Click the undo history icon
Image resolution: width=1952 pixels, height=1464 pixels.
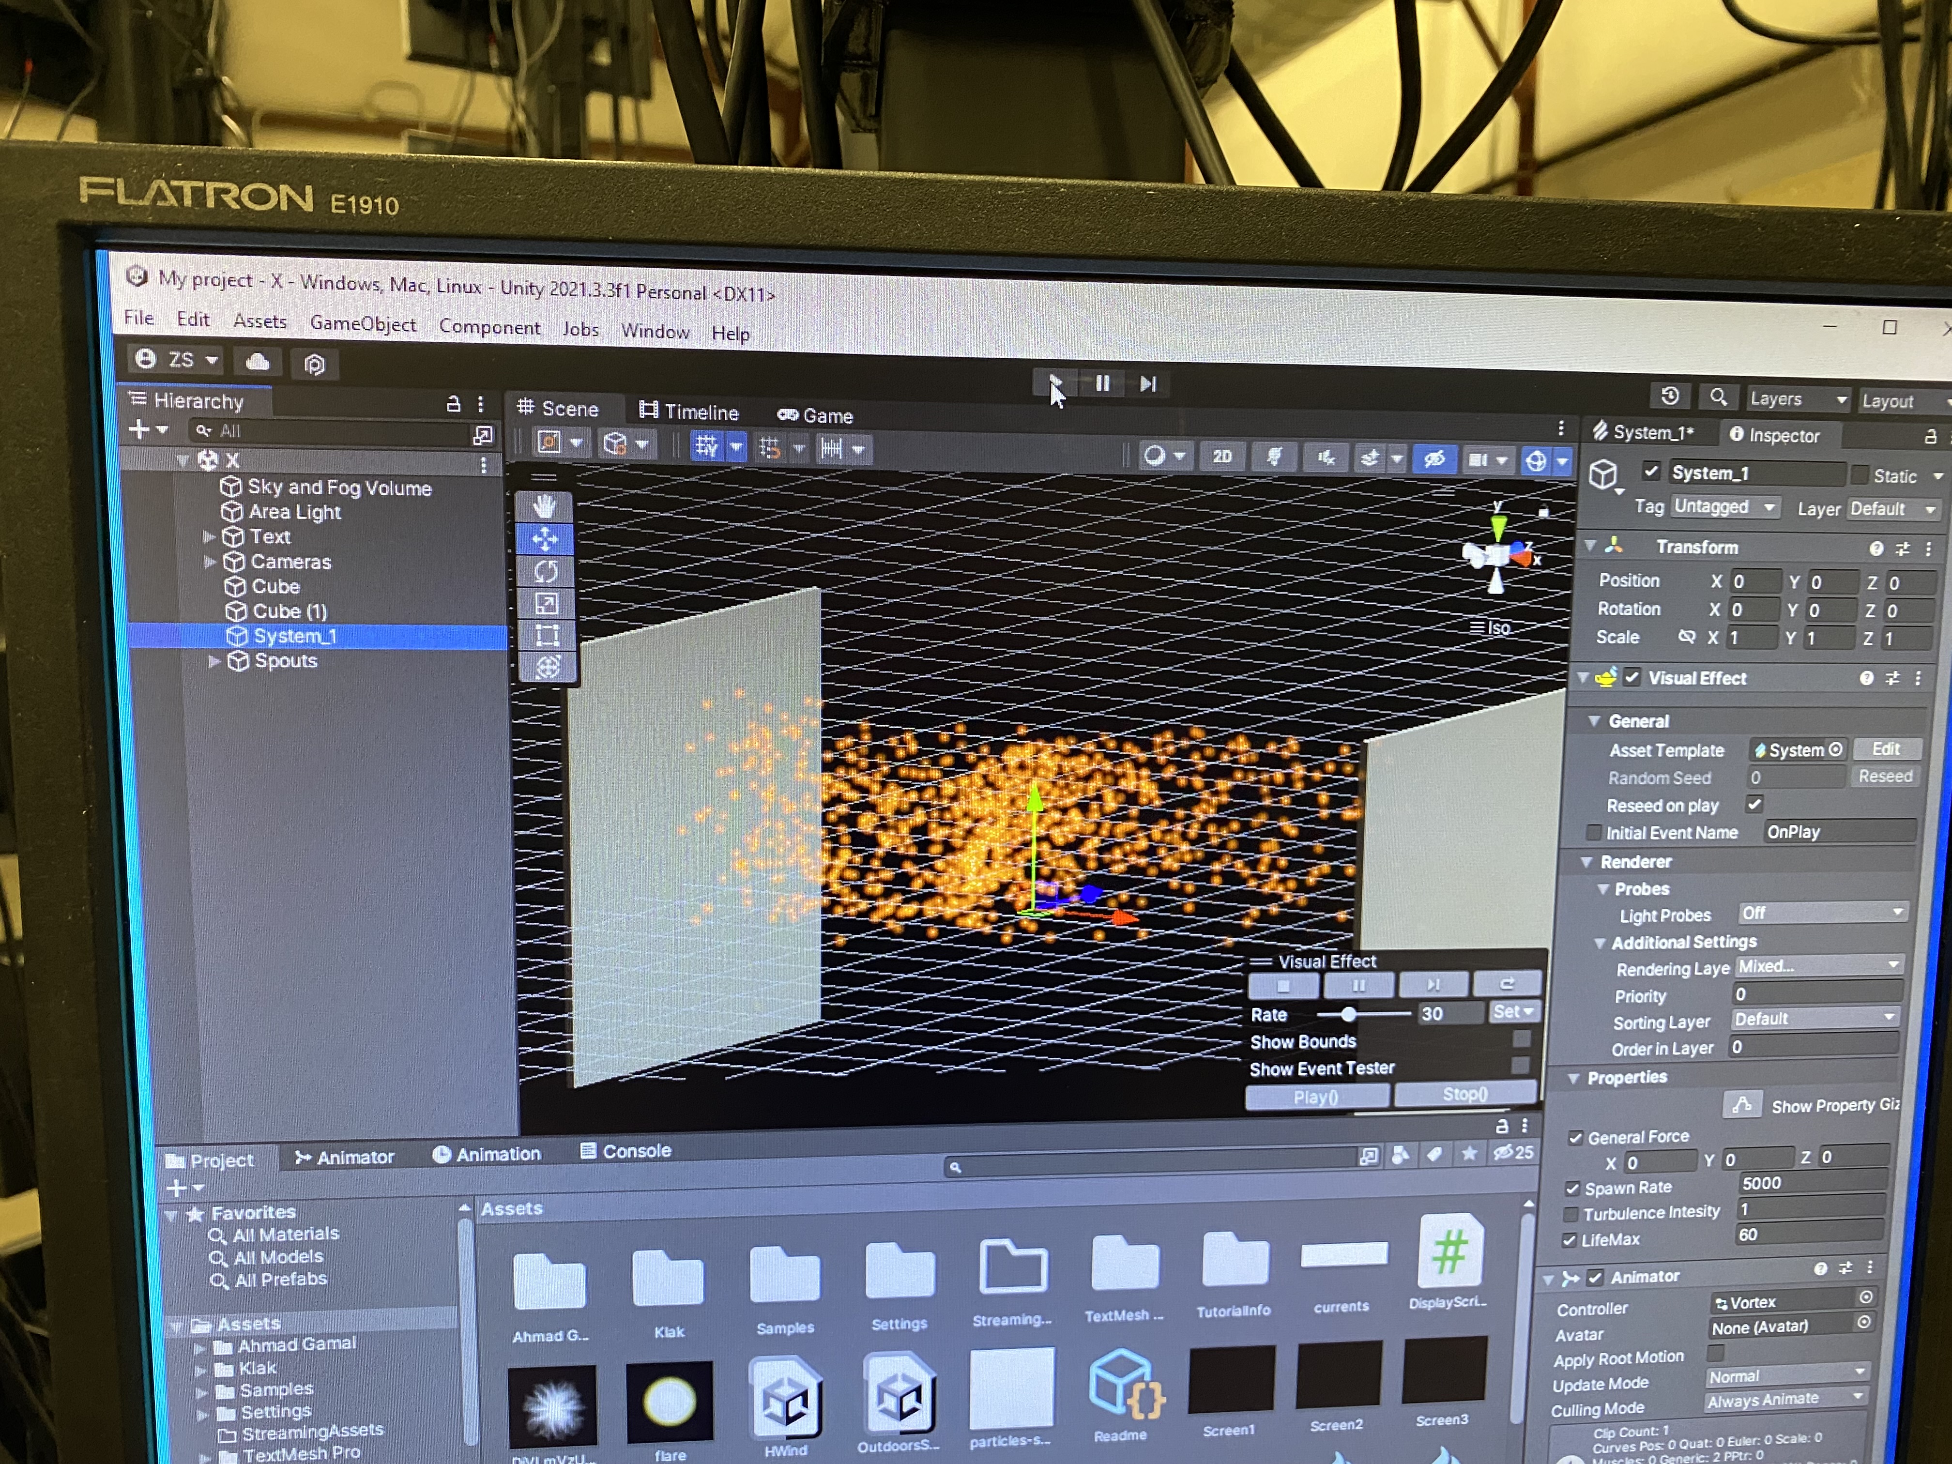click(x=1670, y=396)
